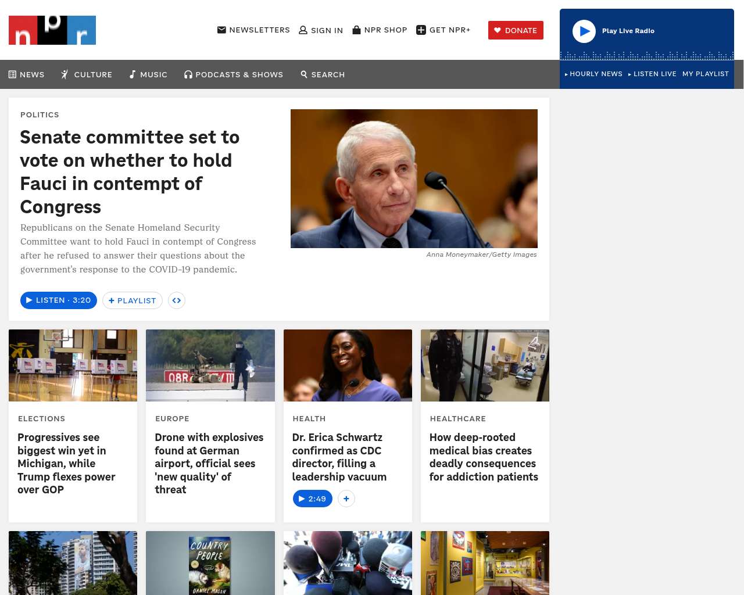Click the press microphones thumbnail
This screenshot has height=595, width=744.
coord(348,563)
